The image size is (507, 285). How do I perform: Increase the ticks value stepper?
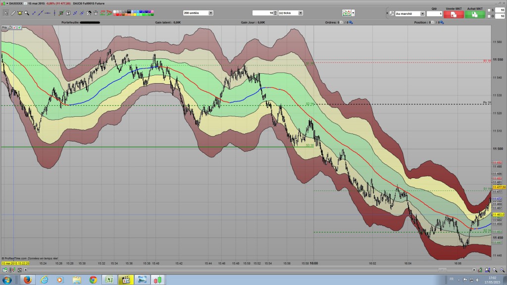tap(275, 12)
